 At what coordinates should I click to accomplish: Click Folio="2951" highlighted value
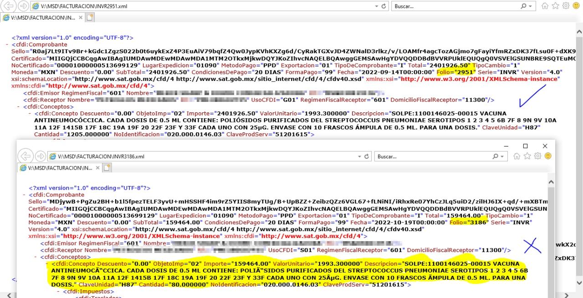[x=456, y=72]
